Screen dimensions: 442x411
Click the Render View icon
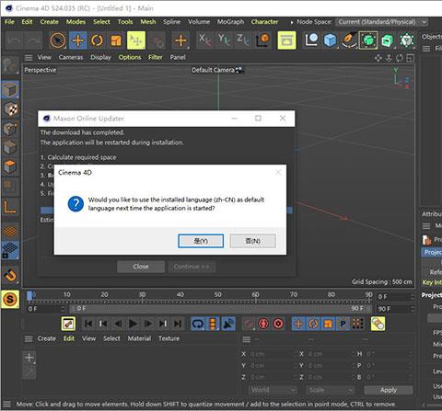[x=286, y=40]
